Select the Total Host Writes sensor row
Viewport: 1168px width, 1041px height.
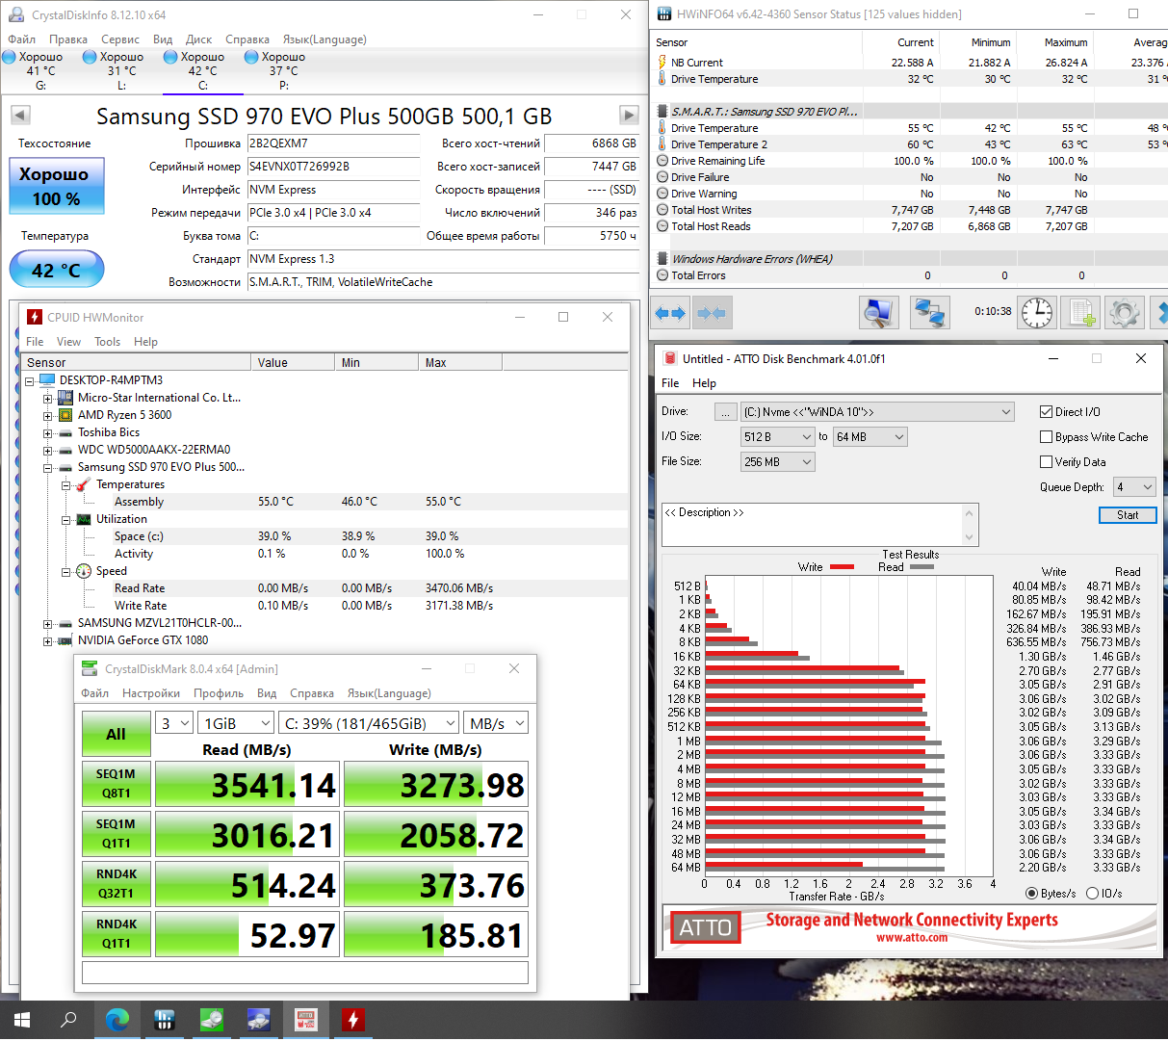pyautogui.click(x=909, y=210)
